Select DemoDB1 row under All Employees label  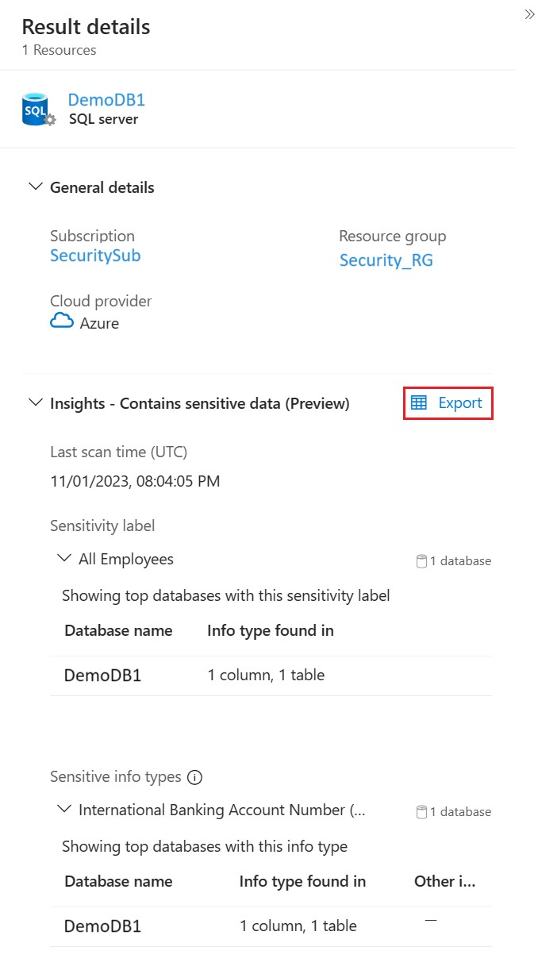tap(103, 676)
